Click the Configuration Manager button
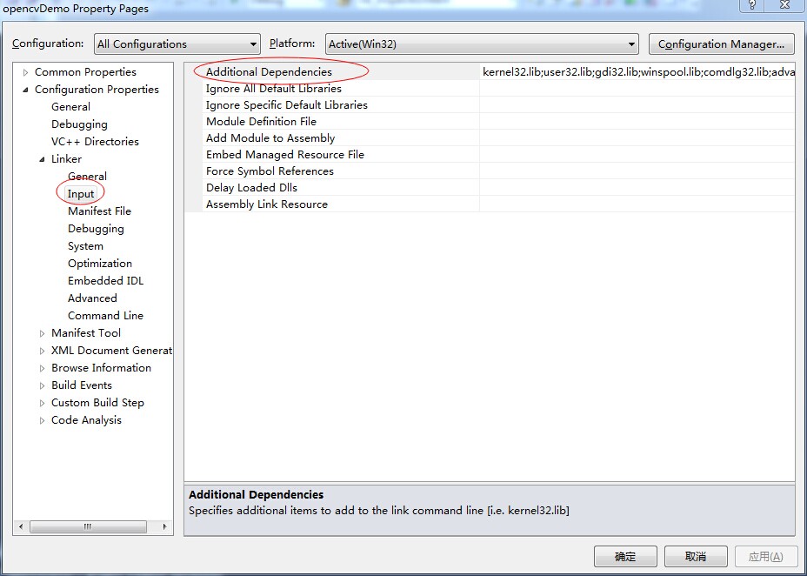 pos(721,44)
